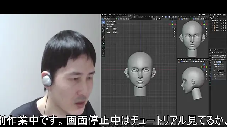Select the Transform tool in left toolbar

point(103,37)
